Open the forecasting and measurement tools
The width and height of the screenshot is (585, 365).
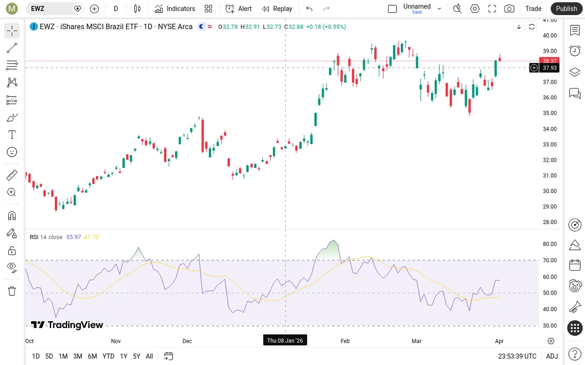tap(12, 100)
